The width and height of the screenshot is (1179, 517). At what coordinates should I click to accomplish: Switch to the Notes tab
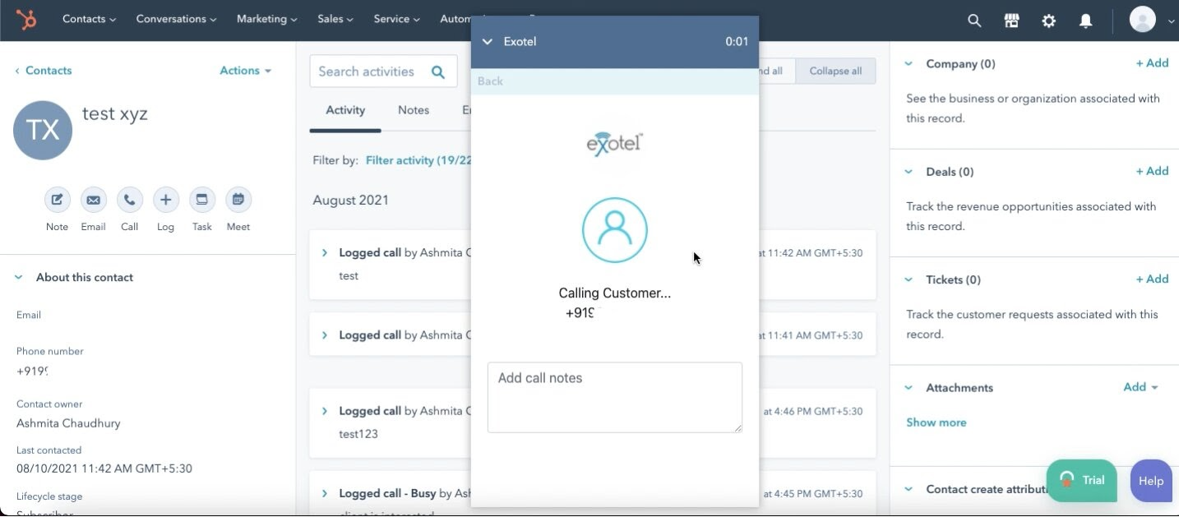pos(414,110)
